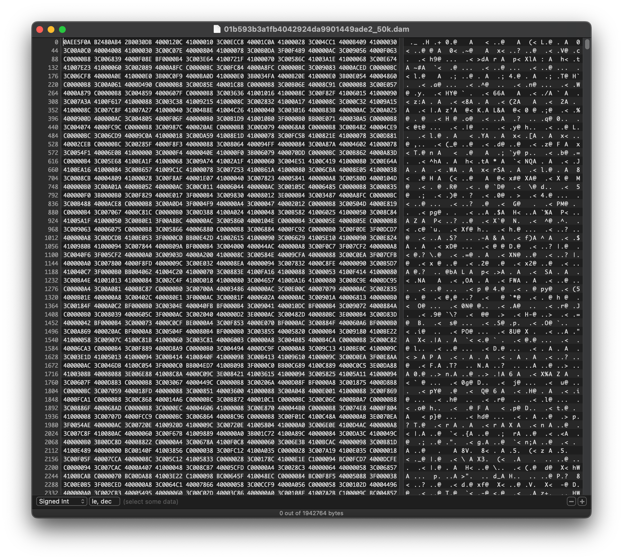
Task: Click the last hex group 41000030 in first row
Action: pos(383,42)
